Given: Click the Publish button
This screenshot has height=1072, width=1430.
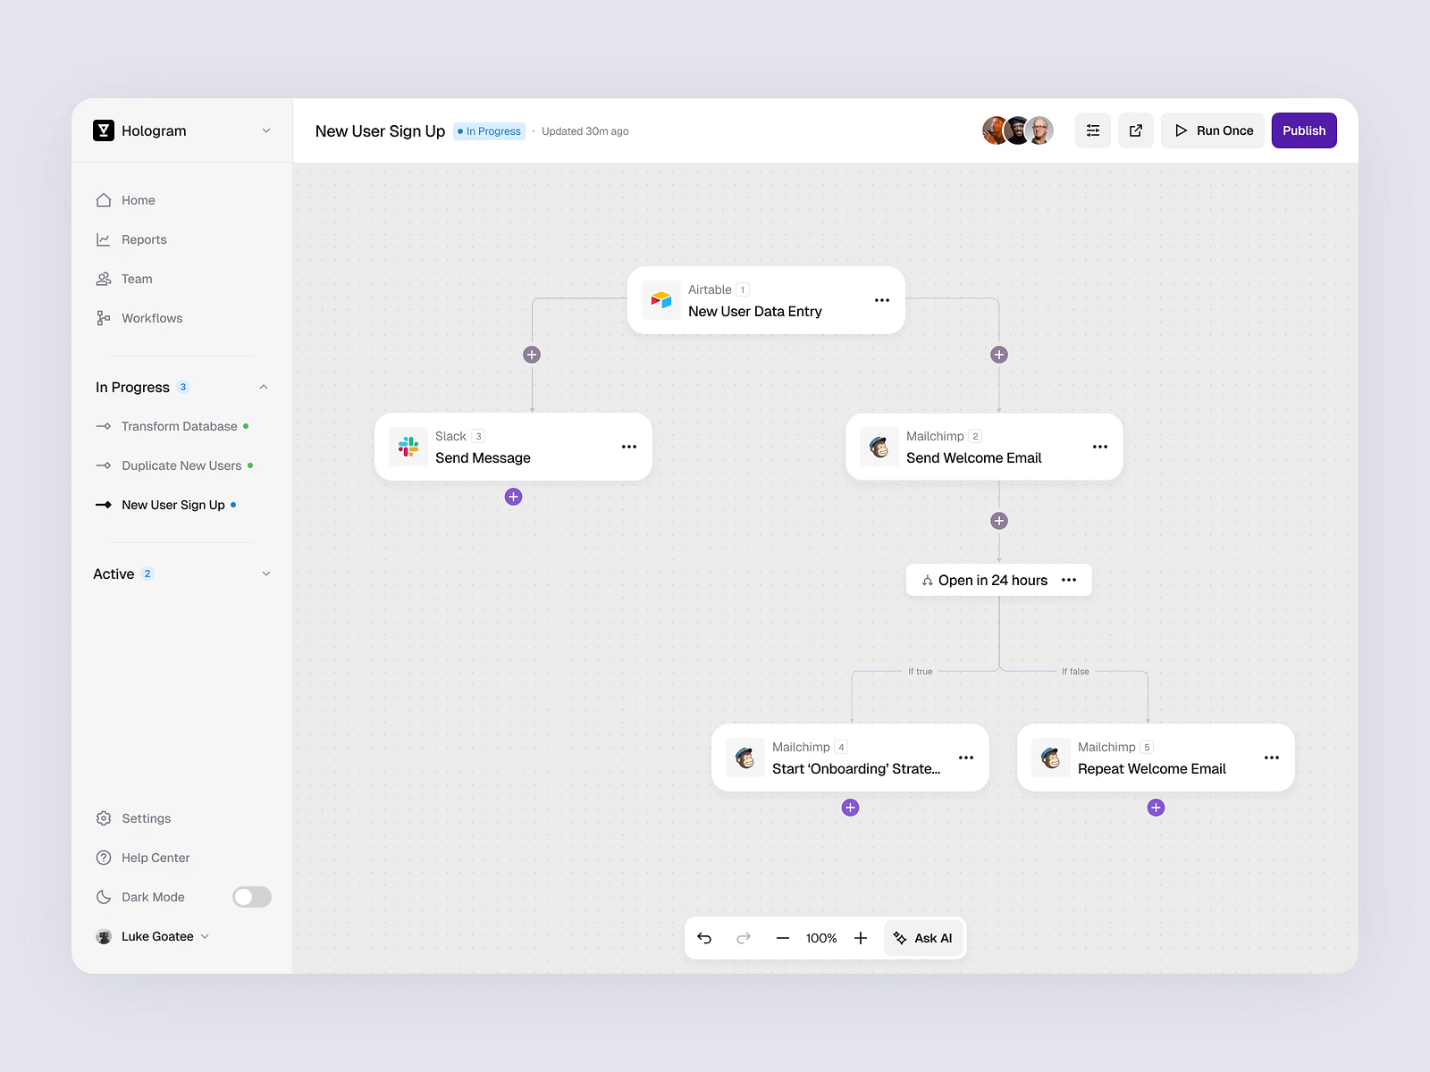Looking at the screenshot, I should click(1304, 130).
